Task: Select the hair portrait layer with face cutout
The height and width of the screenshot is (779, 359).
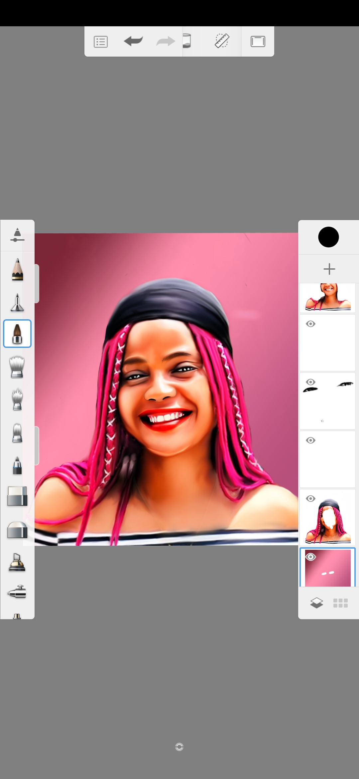Action: [x=328, y=517]
